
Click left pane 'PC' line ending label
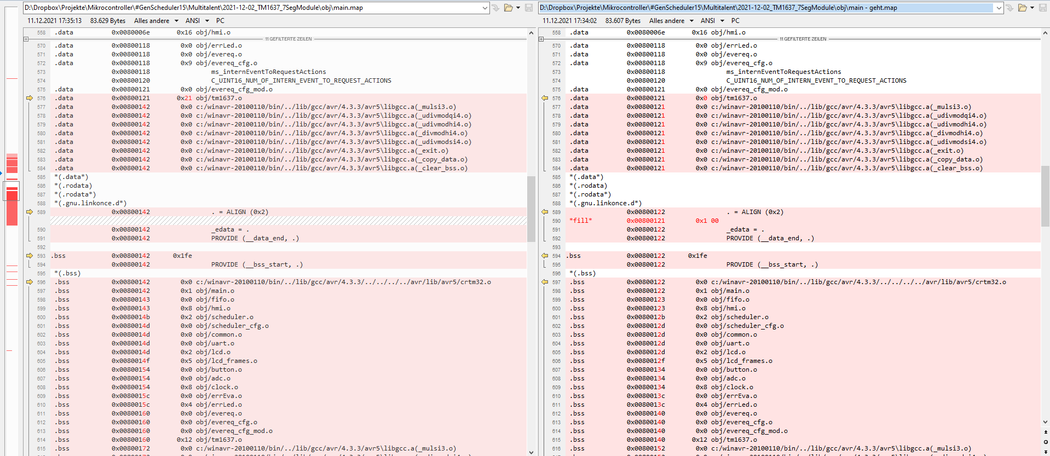coord(220,21)
